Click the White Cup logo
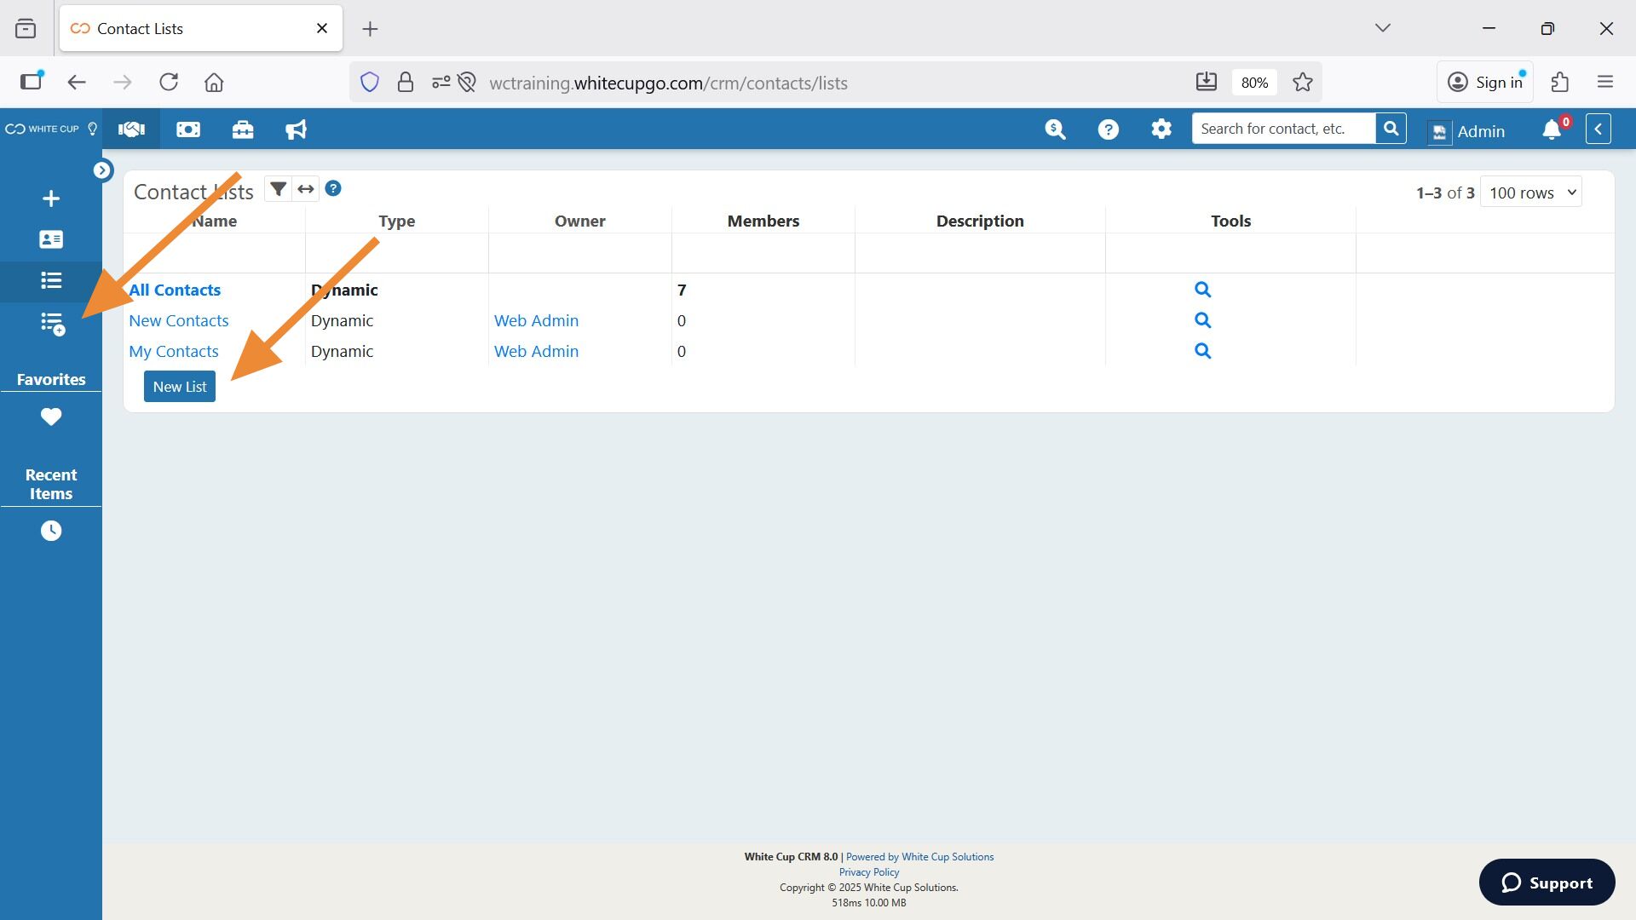 [x=42, y=129]
